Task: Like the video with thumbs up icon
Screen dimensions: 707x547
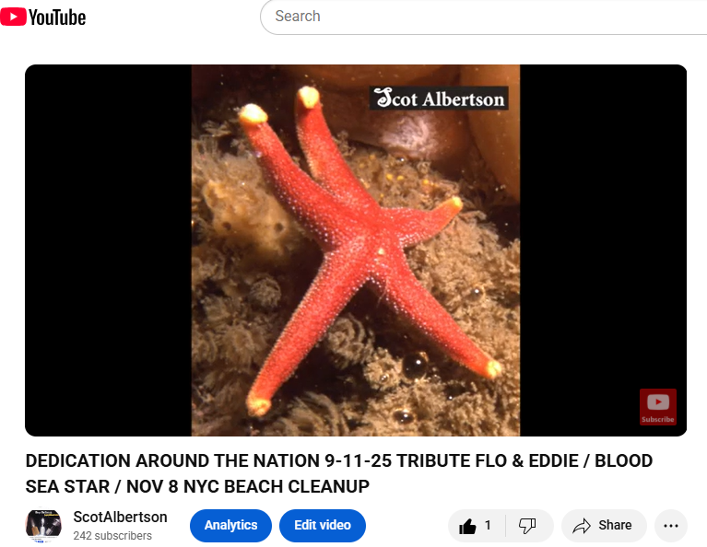Action: [x=467, y=526]
